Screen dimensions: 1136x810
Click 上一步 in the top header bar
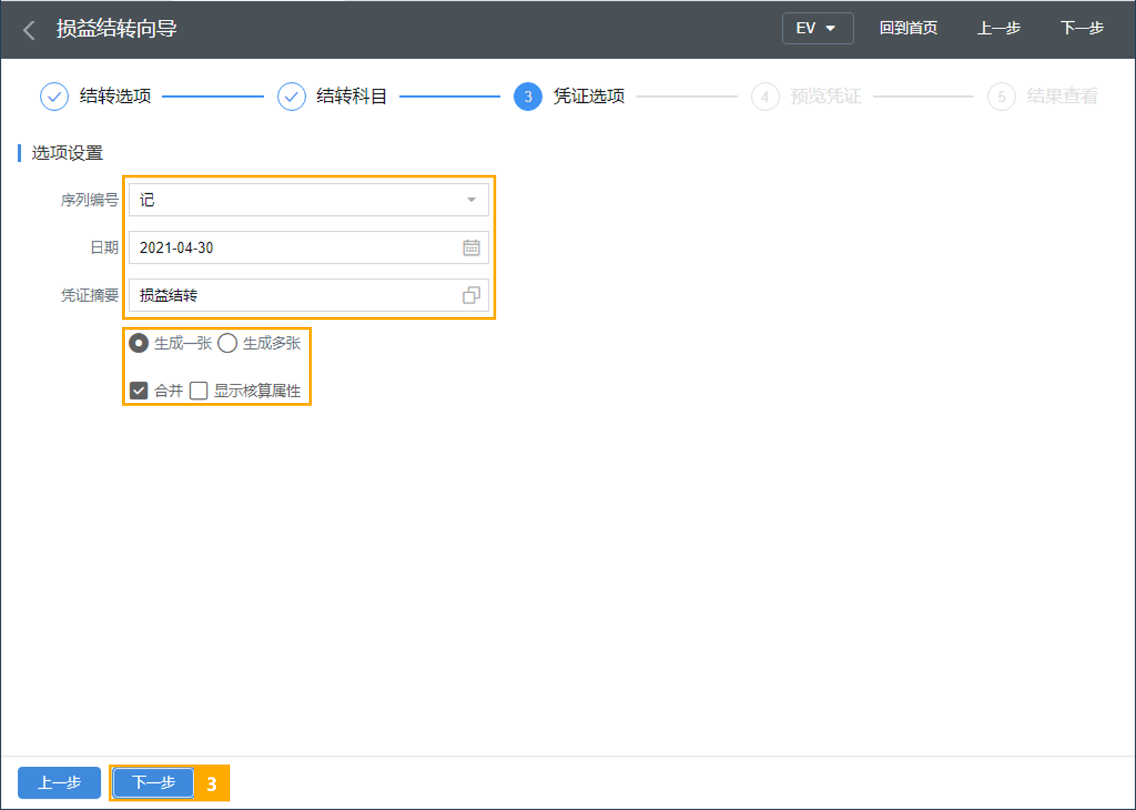[998, 28]
